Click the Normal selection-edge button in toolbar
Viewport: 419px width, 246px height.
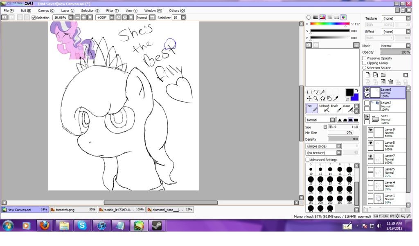click(x=142, y=17)
